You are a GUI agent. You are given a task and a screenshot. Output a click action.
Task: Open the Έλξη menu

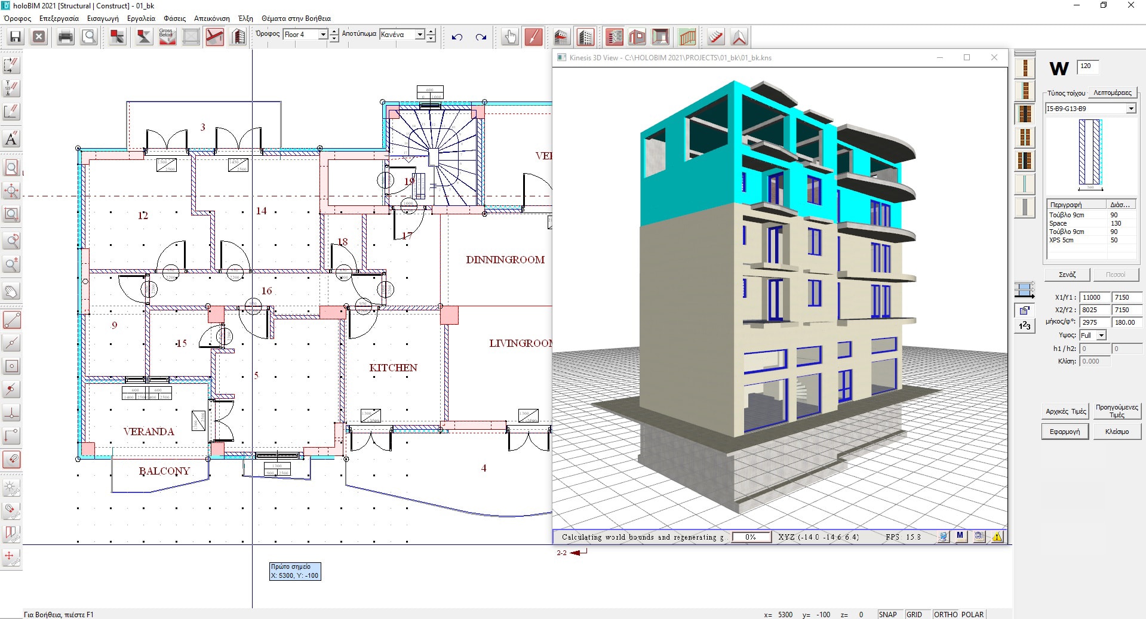pyautogui.click(x=245, y=19)
